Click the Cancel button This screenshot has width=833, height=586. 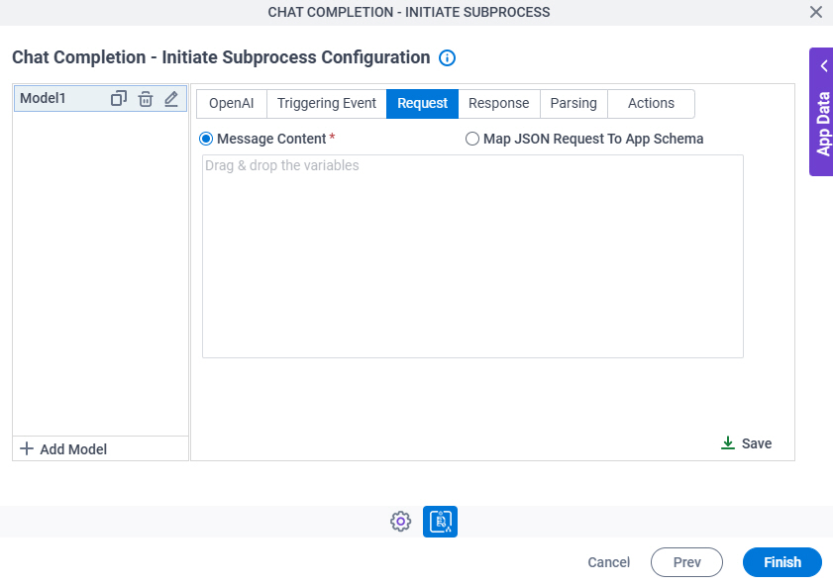coord(608,562)
